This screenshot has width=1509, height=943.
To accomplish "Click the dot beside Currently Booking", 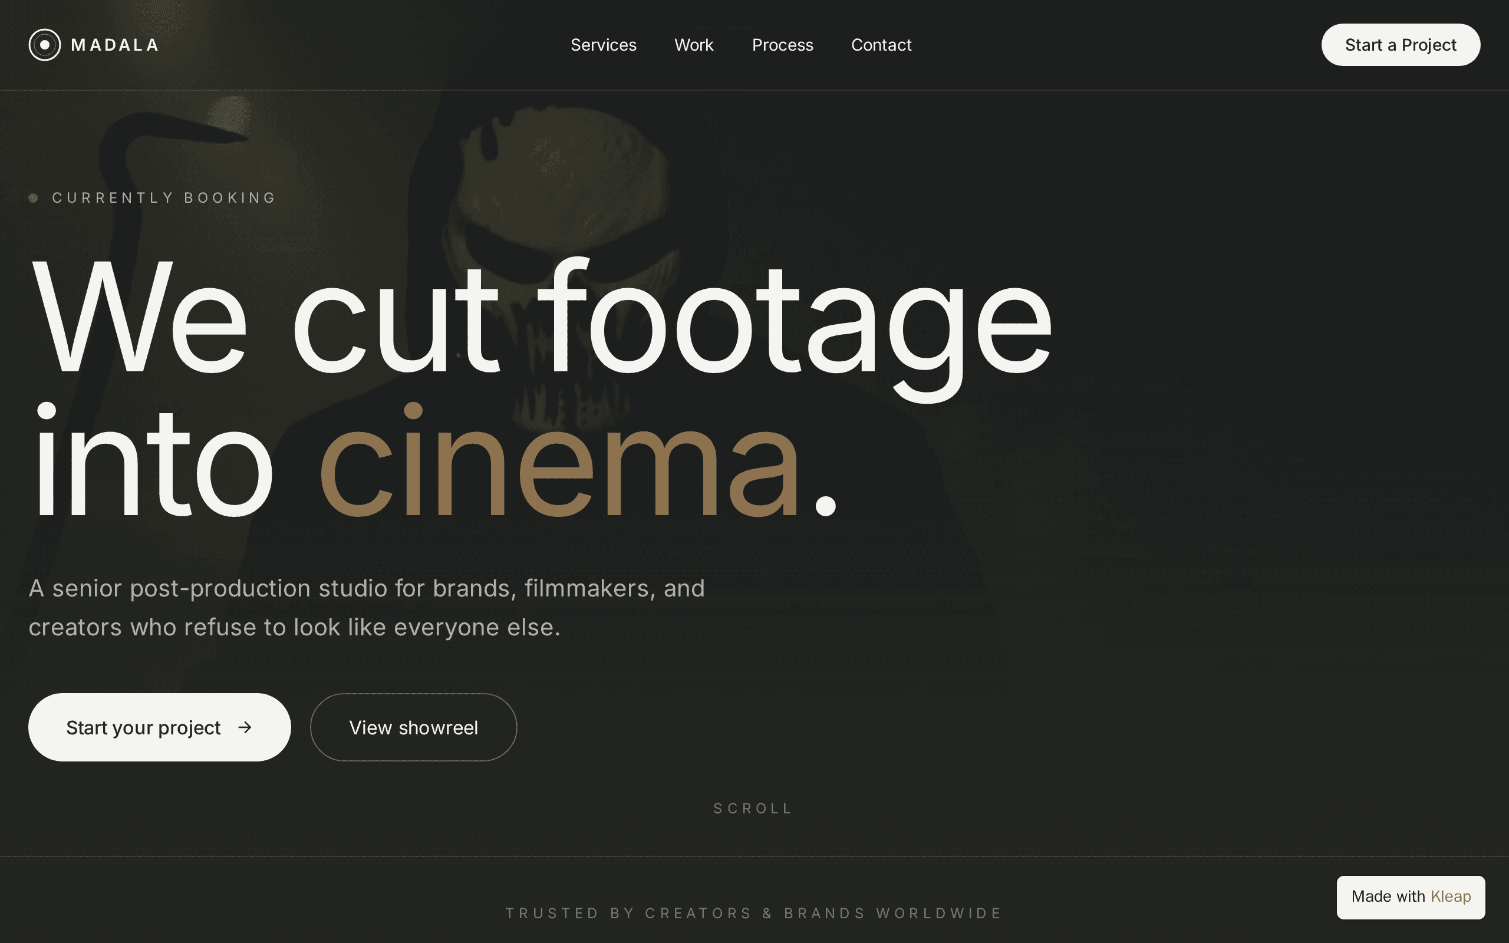I will click(x=34, y=197).
